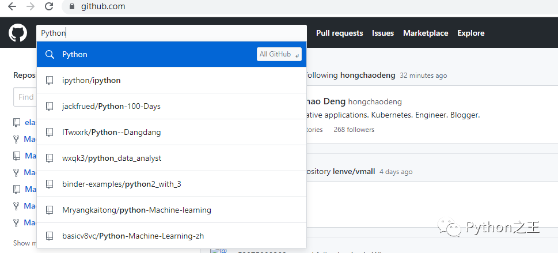
Task: Click the 268 followers text
Action: click(x=354, y=130)
